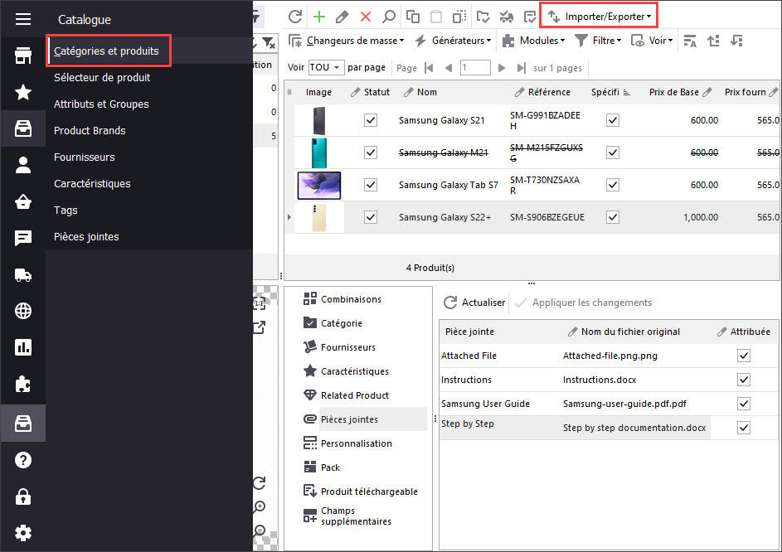Open orders basket icon in sidebar
The image size is (782, 552).
(23, 201)
